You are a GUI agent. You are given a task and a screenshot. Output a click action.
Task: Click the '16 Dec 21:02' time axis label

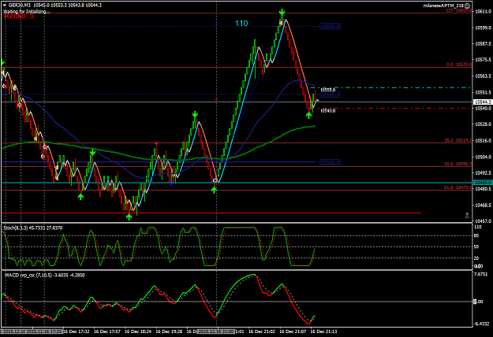[262, 331]
